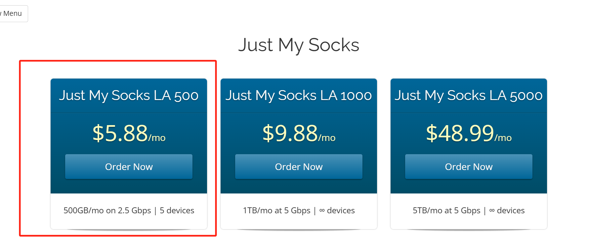Screen dimensions: 590x243
Task: Hit Order Now under the $48.99 plan
Action: click(469, 167)
